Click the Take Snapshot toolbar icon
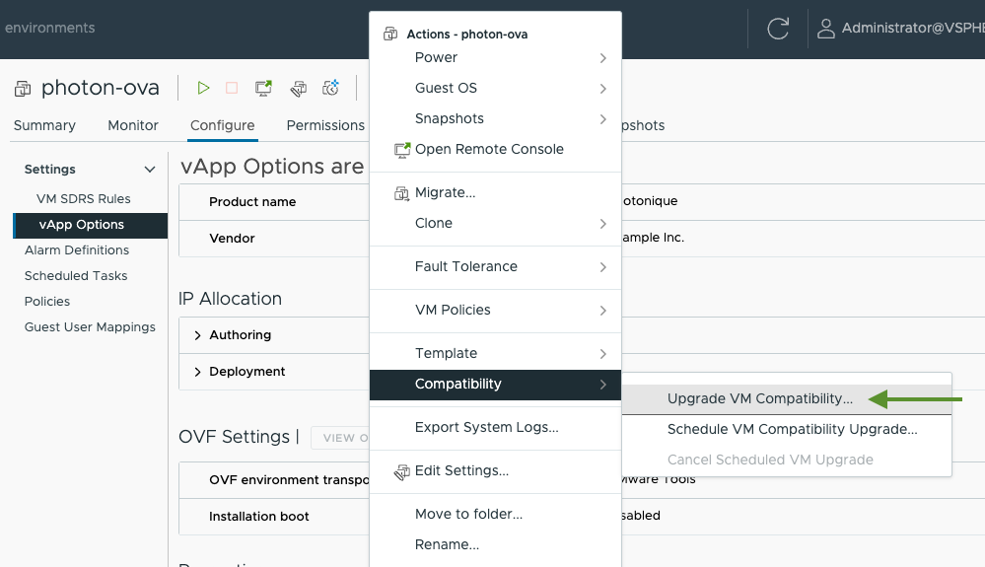Viewport: 985px width, 567px height. (x=330, y=88)
